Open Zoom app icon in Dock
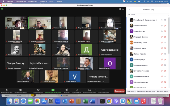 tap(58, 101)
